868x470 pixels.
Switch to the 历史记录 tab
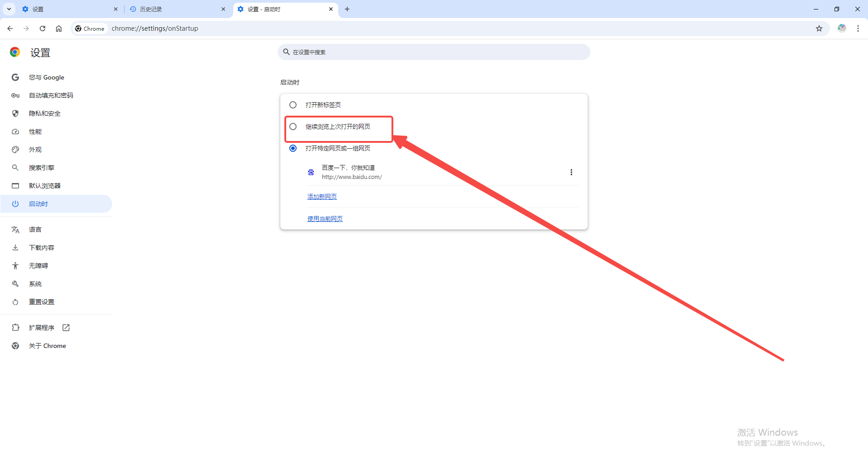177,9
